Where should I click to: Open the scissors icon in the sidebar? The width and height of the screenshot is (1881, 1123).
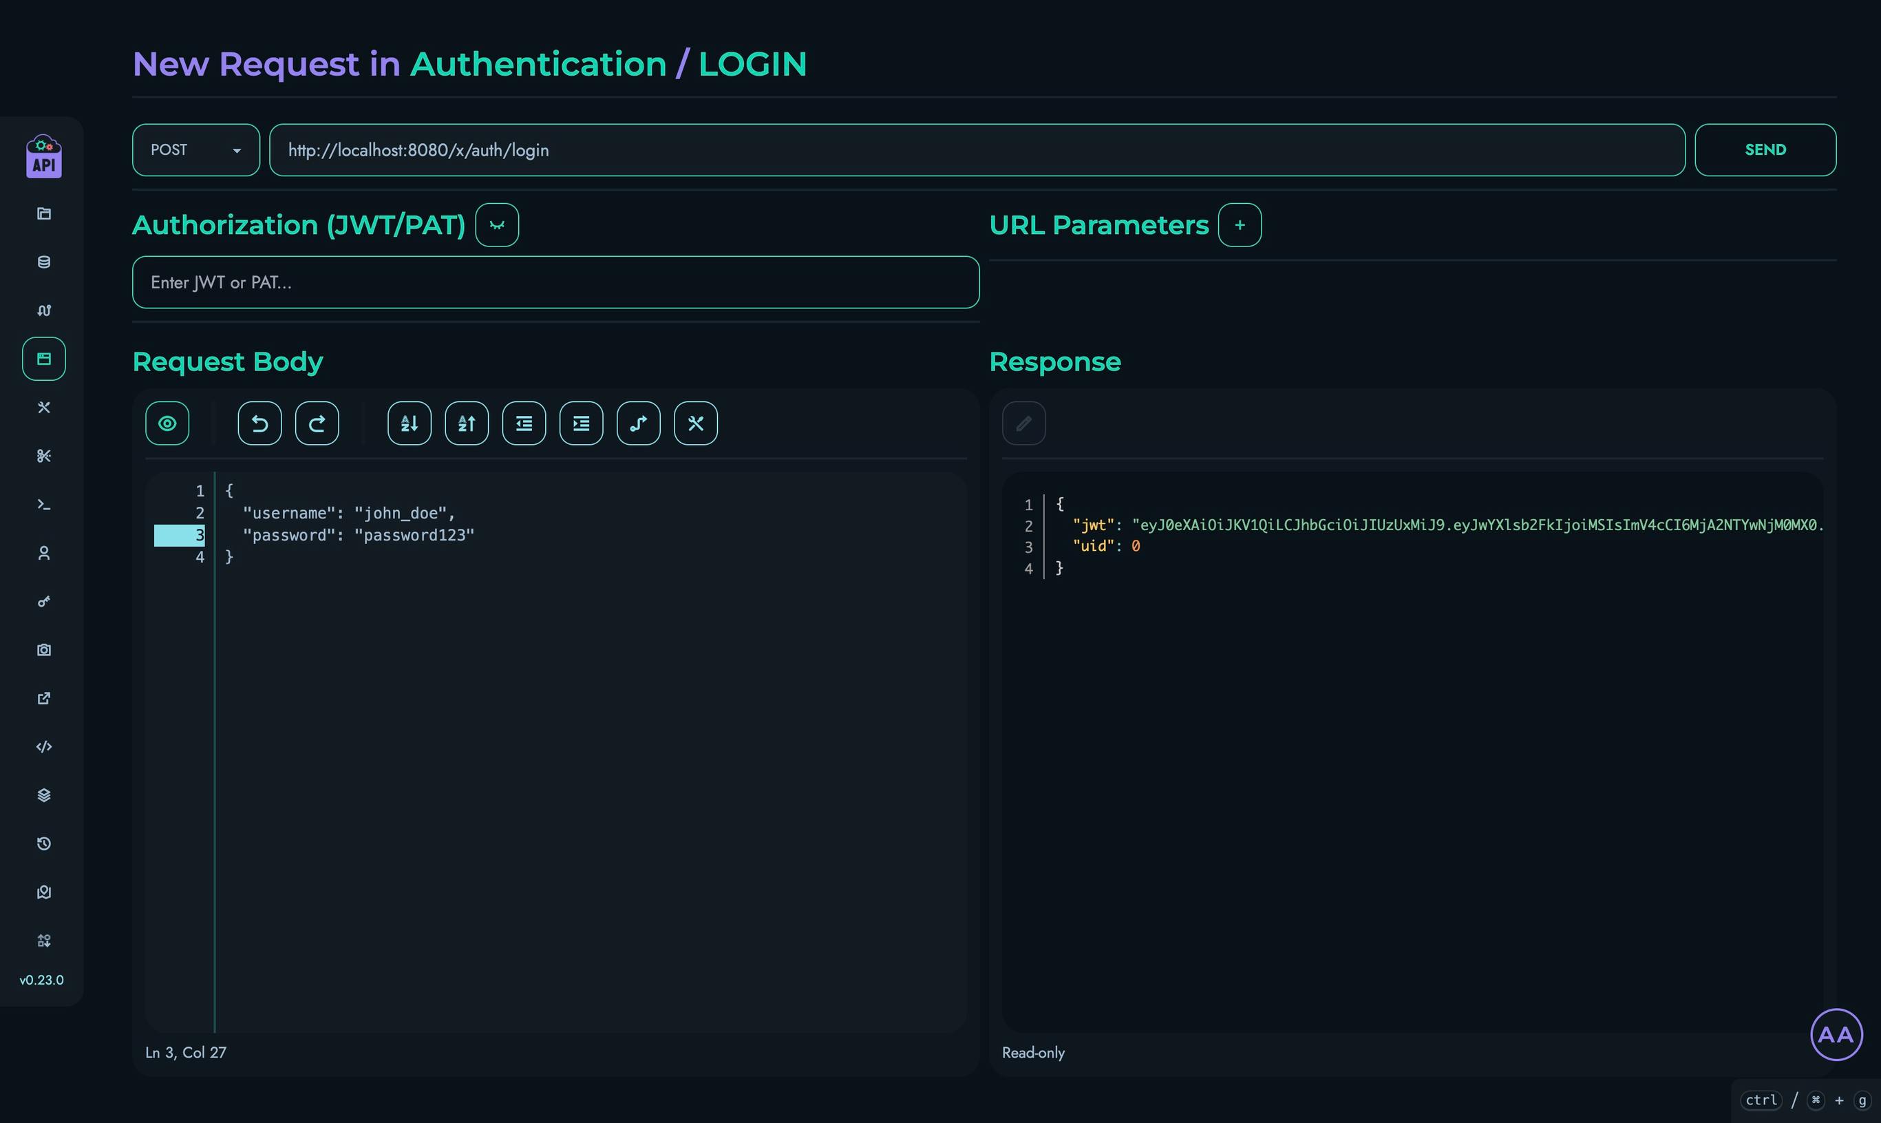pyautogui.click(x=44, y=456)
